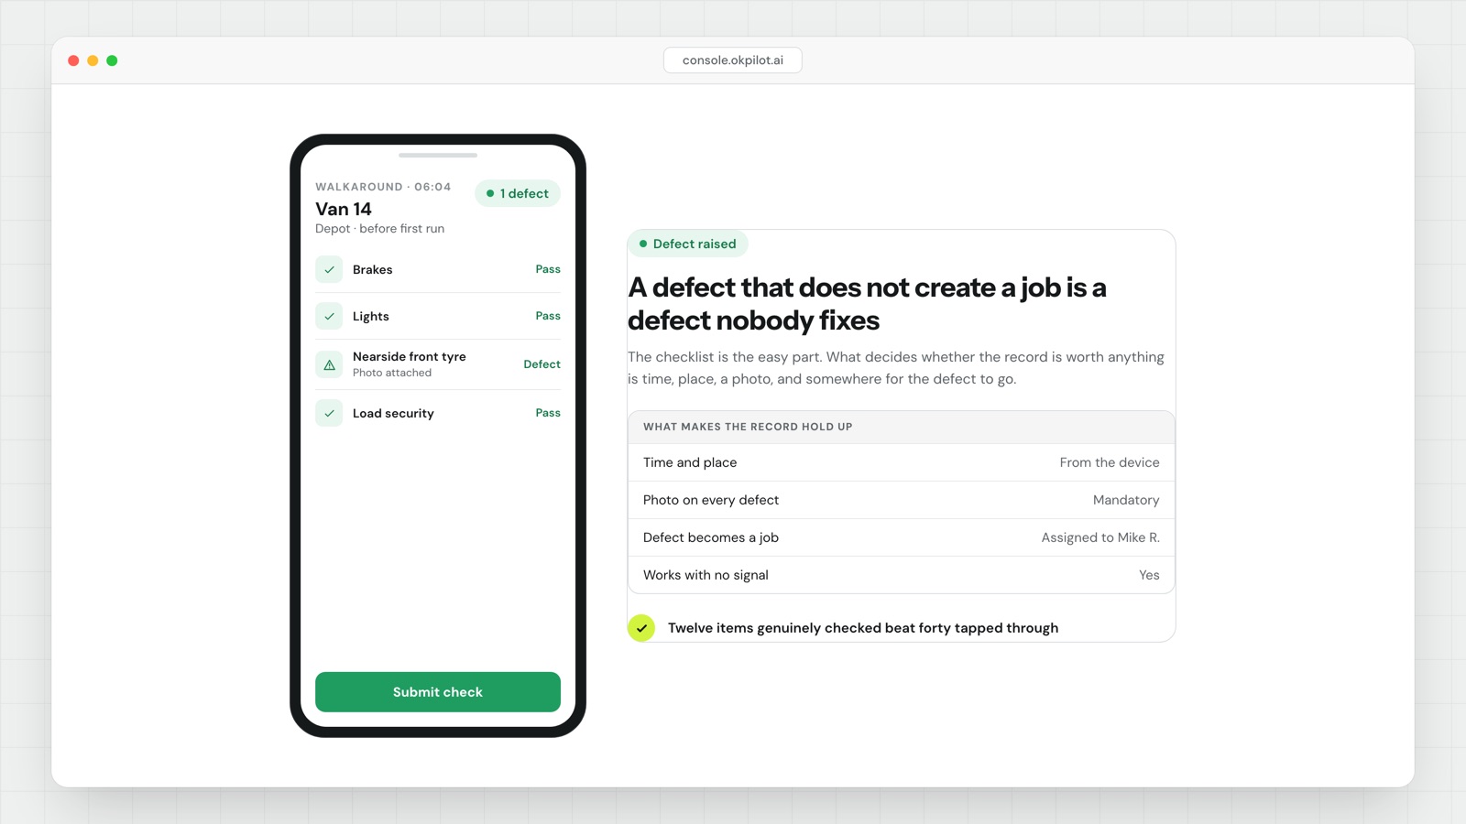Viewport: 1466px width, 824px height.
Task: Click the checklist is the easy part paragraph
Action: tap(896, 368)
